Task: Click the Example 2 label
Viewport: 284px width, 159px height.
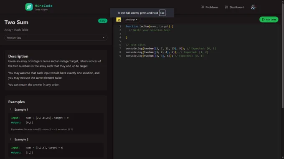Action: [x=21, y=139]
